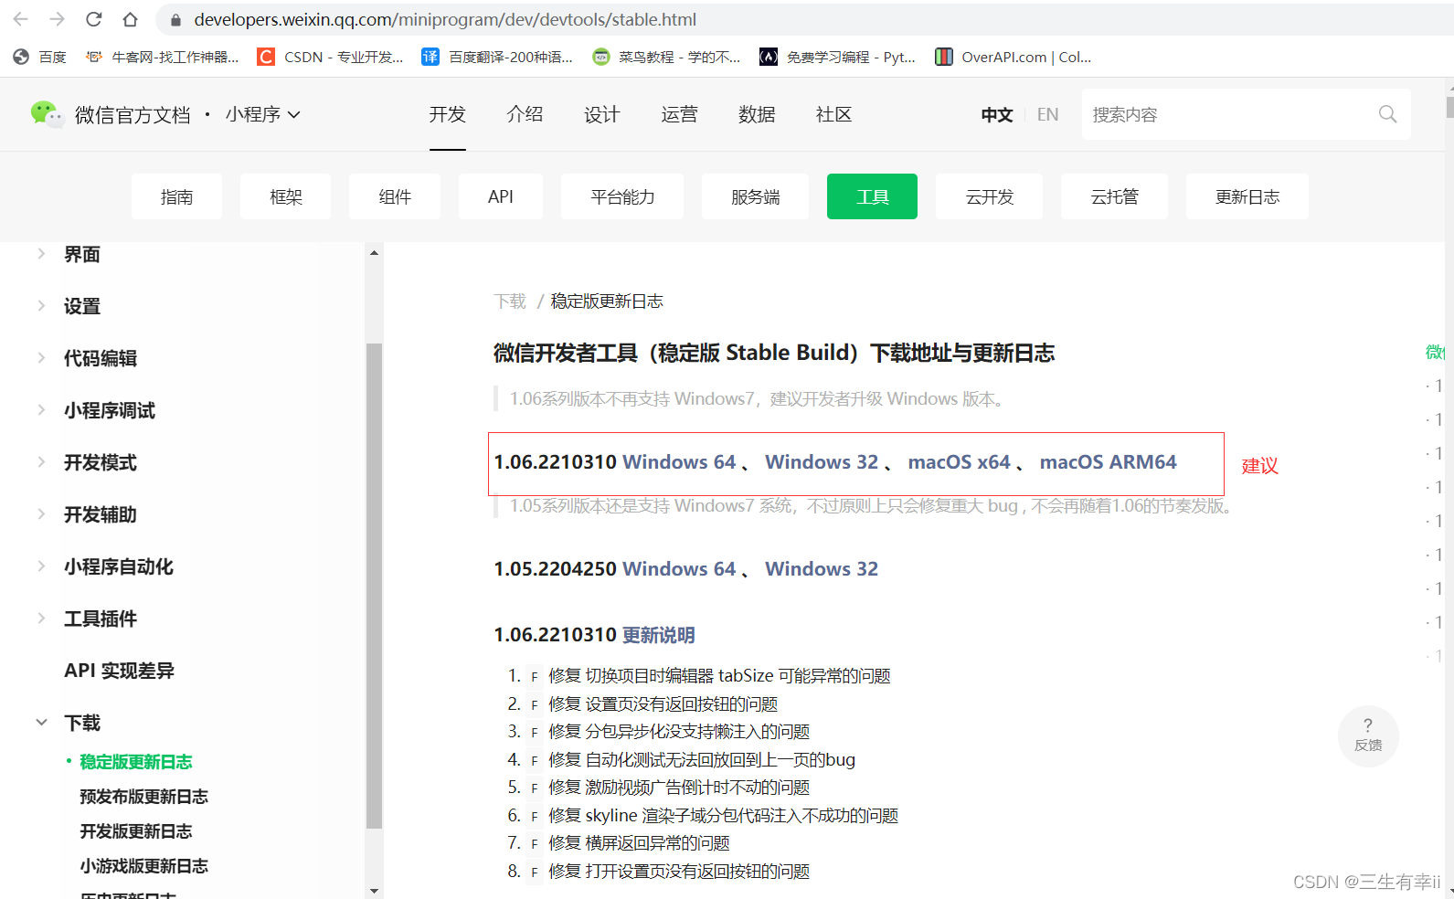The height and width of the screenshot is (899, 1454).
Task: Open the 1.06.2210310 更新说明 link
Action: pos(659,635)
